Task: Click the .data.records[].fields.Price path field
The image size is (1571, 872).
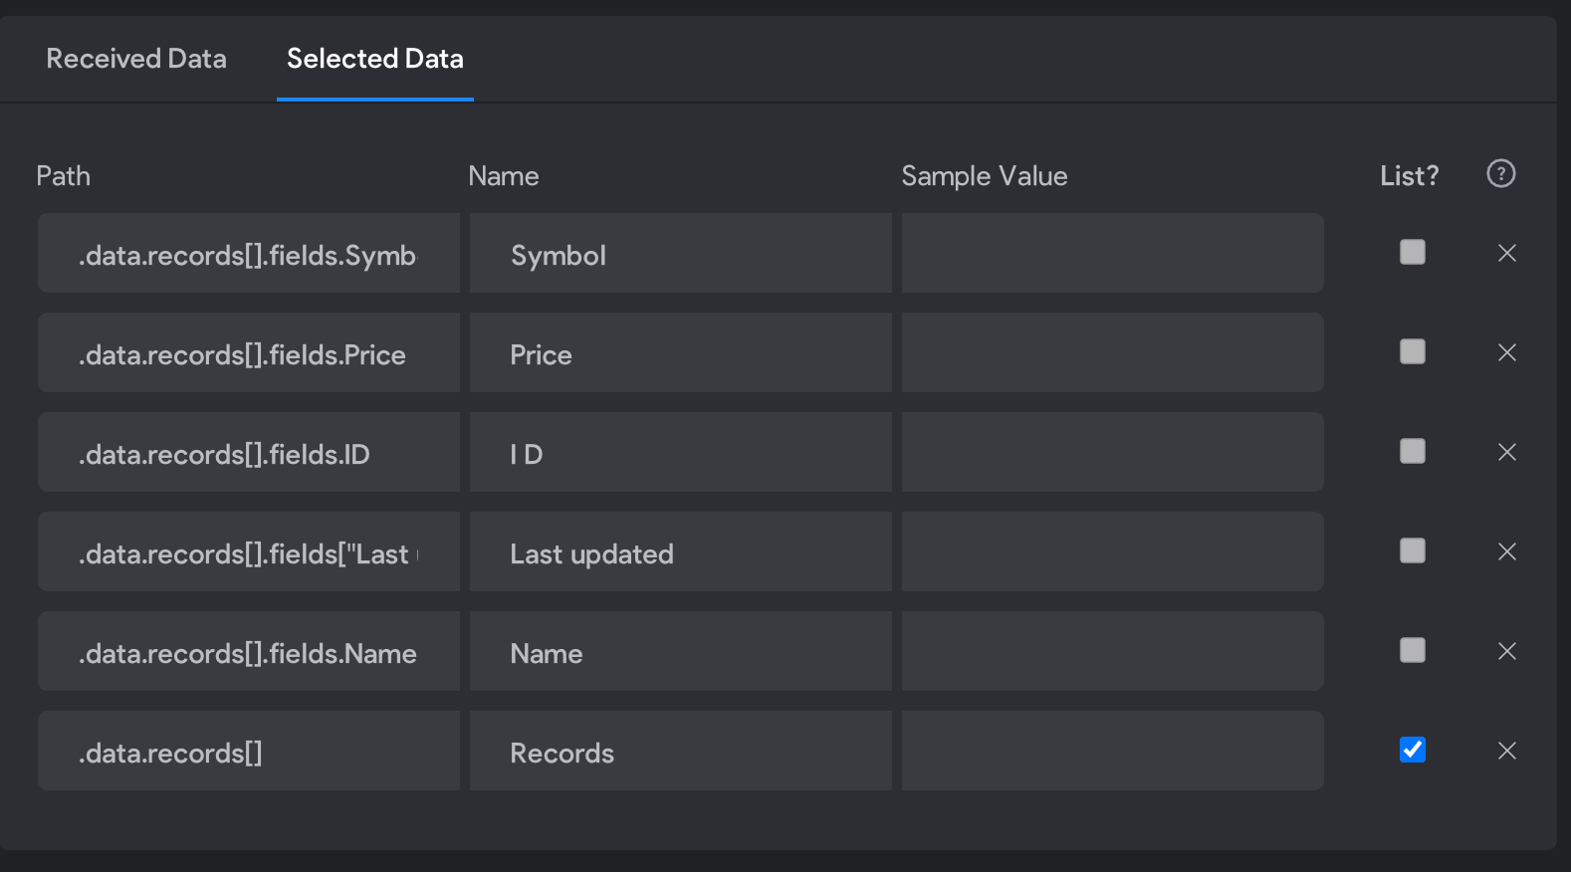Action: click(249, 352)
